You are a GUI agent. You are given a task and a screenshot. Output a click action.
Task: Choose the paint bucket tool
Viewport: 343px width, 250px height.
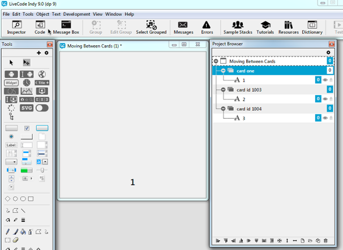point(23,232)
